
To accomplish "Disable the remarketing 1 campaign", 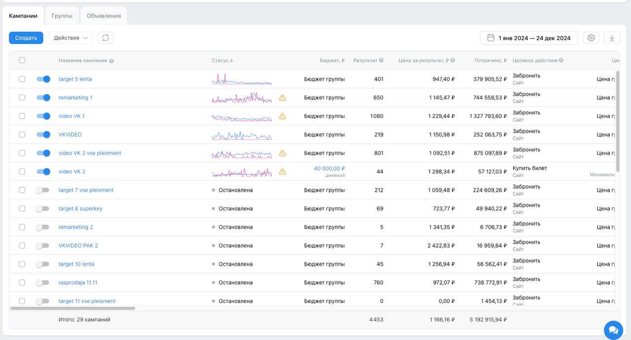I will coord(43,98).
